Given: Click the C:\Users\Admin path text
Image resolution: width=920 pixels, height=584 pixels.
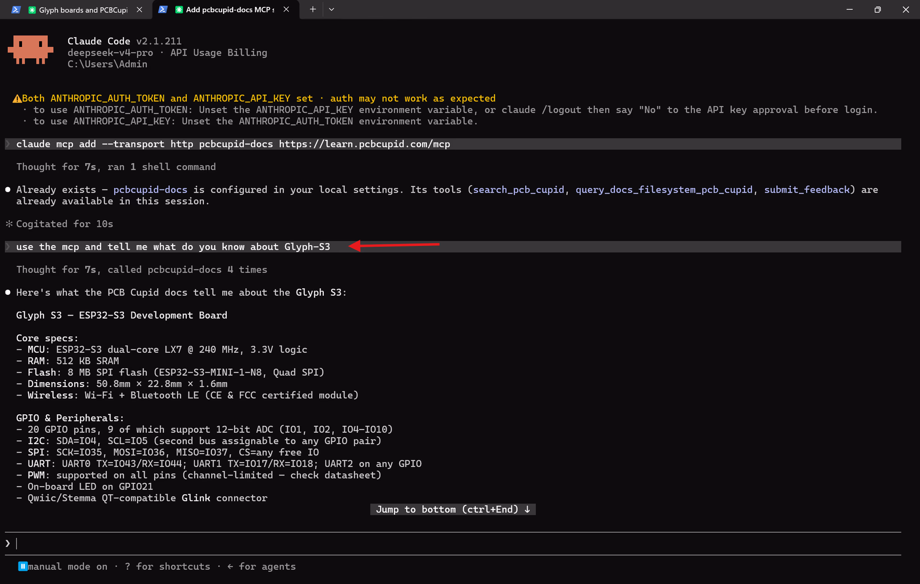Looking at the screenshot, I should point(107,64).
